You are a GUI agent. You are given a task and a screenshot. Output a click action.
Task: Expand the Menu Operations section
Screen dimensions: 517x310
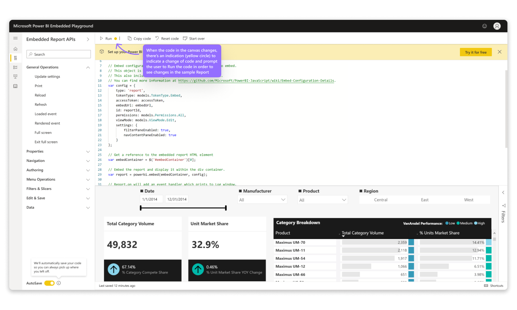click(88, 180)
